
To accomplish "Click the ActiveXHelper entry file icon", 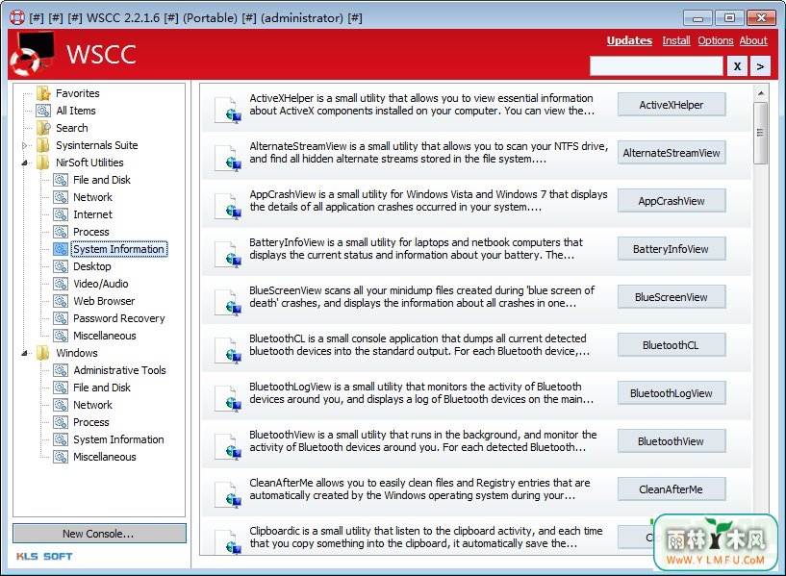I will click(228, 110).
